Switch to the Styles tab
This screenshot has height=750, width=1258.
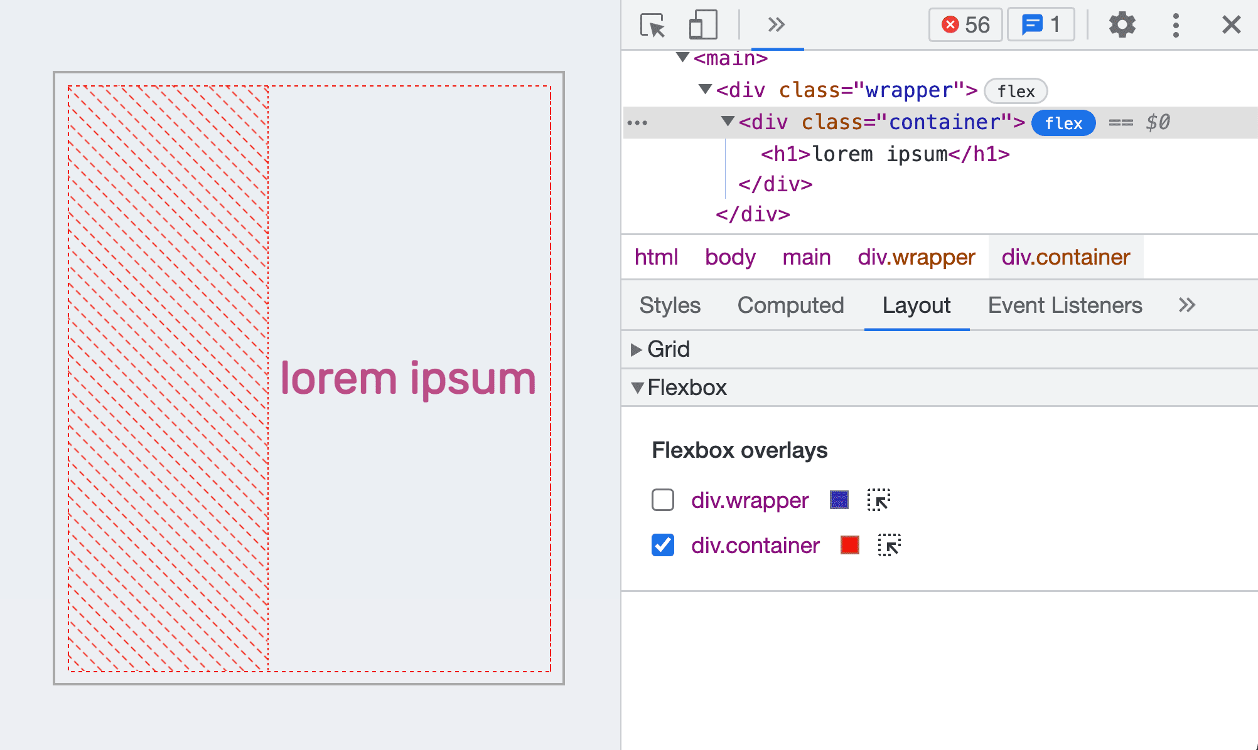[x=669, y=304]
